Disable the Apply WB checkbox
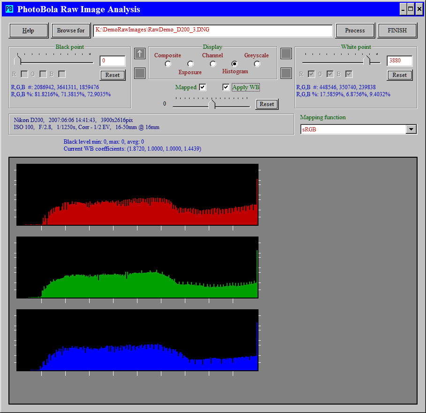This screenshot has width=426, height=413. point(226,87)
